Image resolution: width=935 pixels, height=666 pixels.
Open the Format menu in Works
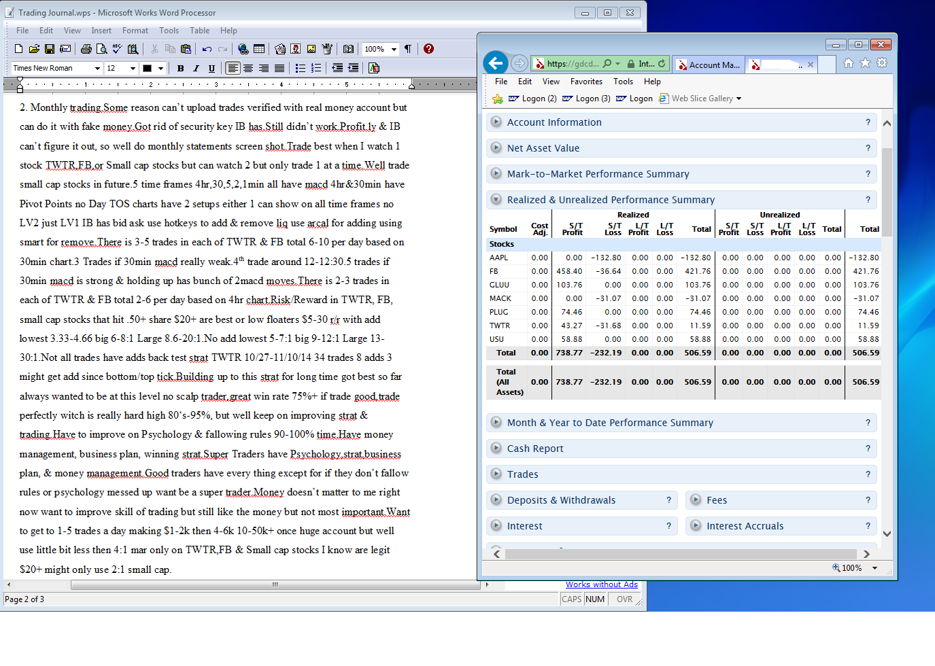(135, 31)
